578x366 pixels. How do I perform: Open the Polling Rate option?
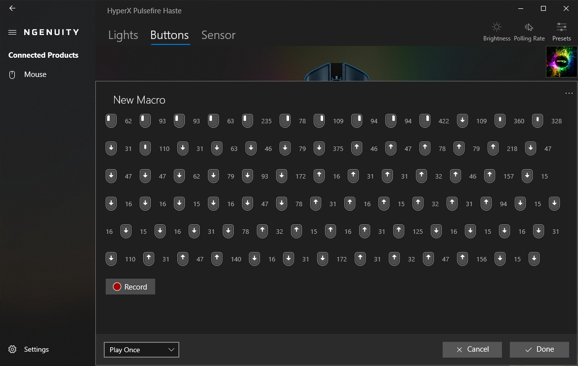[529, 32]
